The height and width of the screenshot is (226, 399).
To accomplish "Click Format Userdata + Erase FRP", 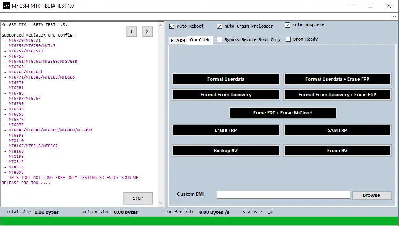I will [338, 79].
